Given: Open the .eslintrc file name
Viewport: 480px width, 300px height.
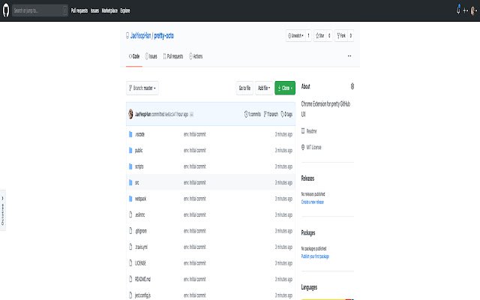Looking at the screenshot, I should pyautogui.click(x=140, y=215).
